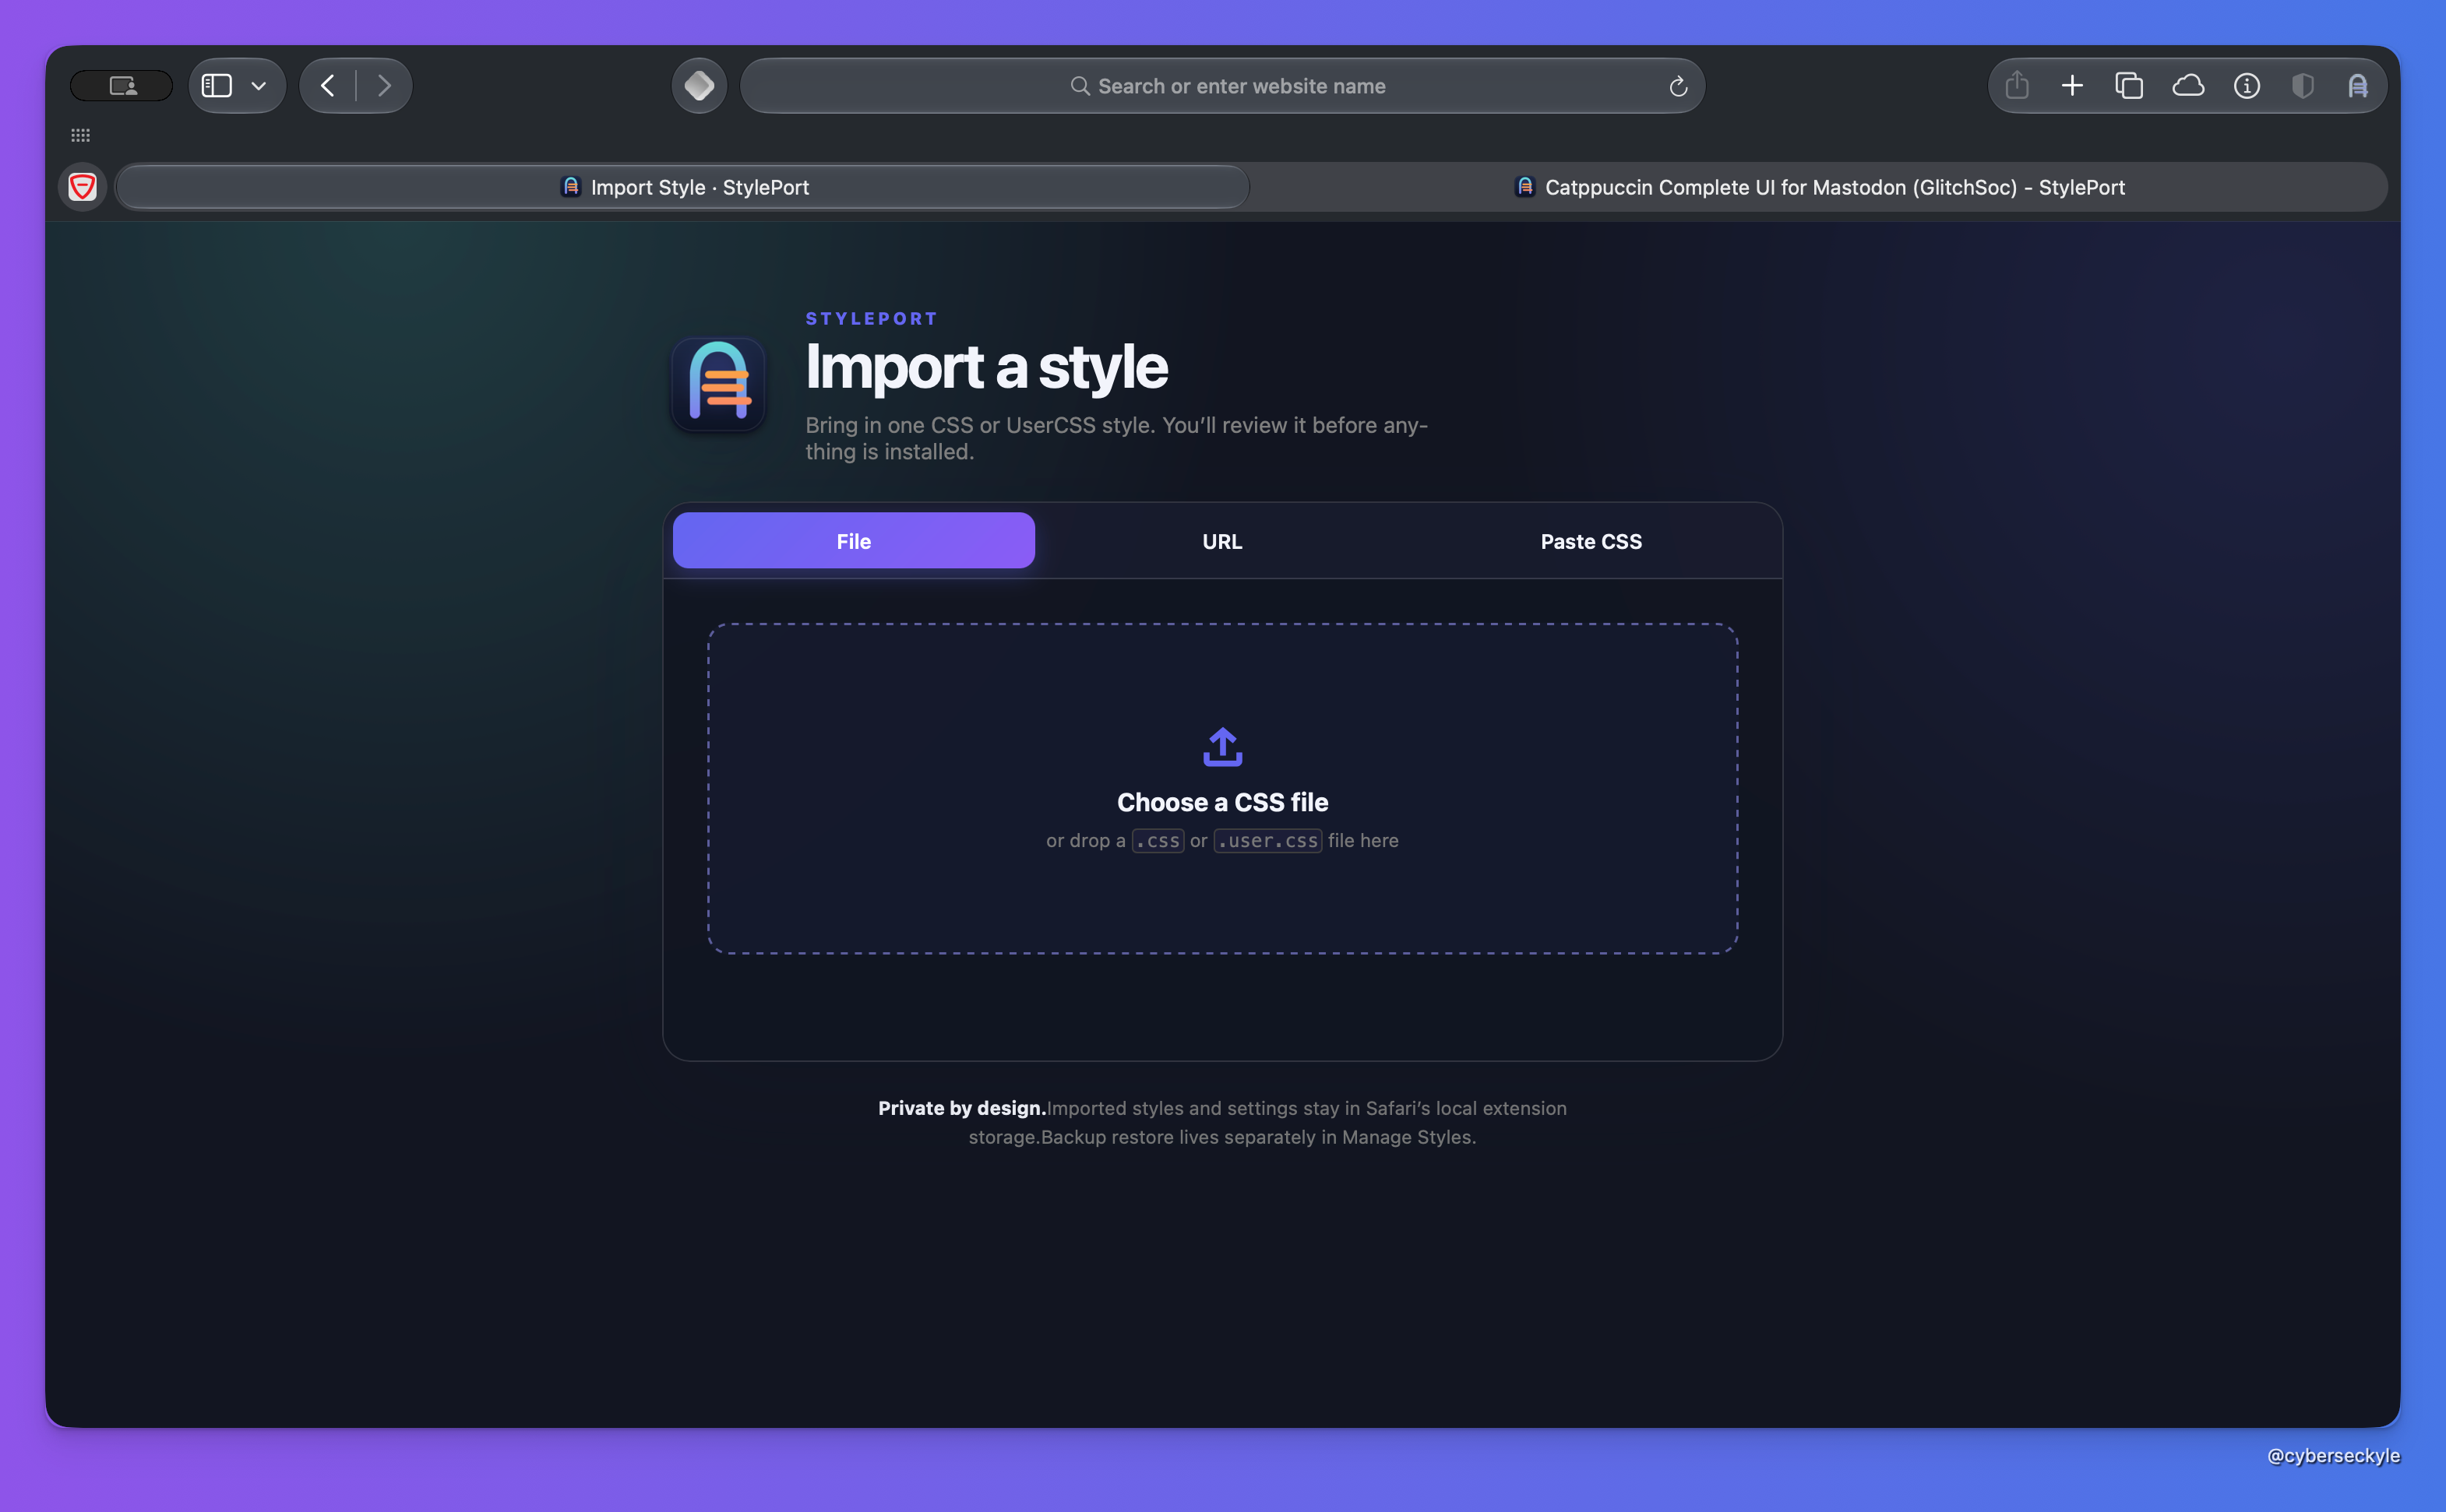
Task: Show the tab overview icon
Action: click(2129, 86)
